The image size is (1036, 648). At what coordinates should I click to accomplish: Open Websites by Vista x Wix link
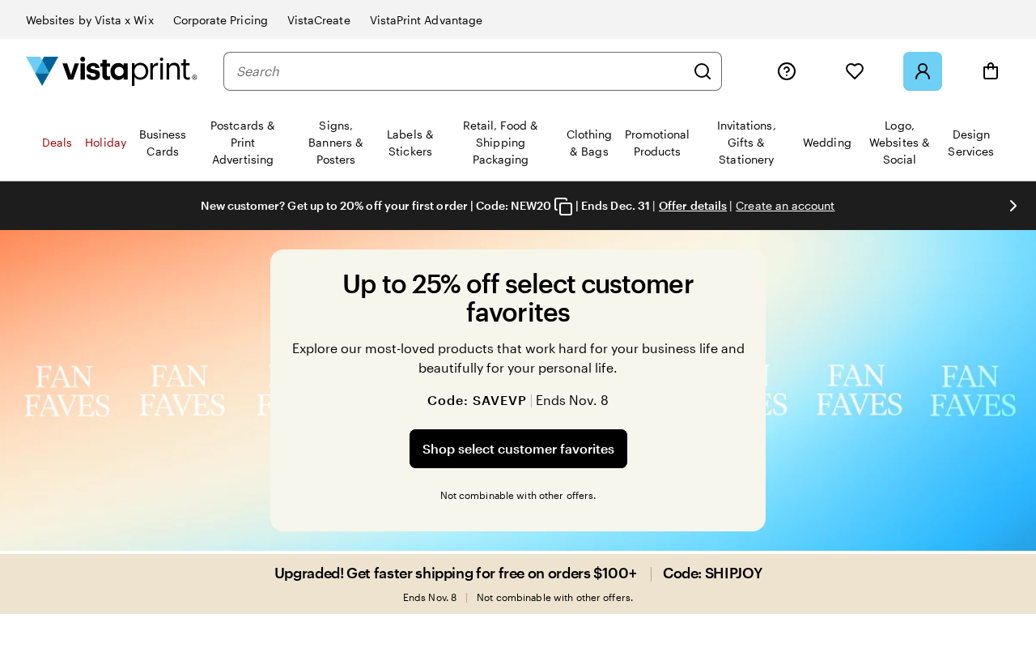90,20
